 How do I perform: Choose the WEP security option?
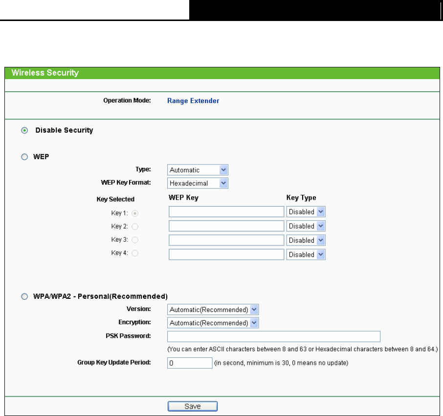(x=24, y=157)
